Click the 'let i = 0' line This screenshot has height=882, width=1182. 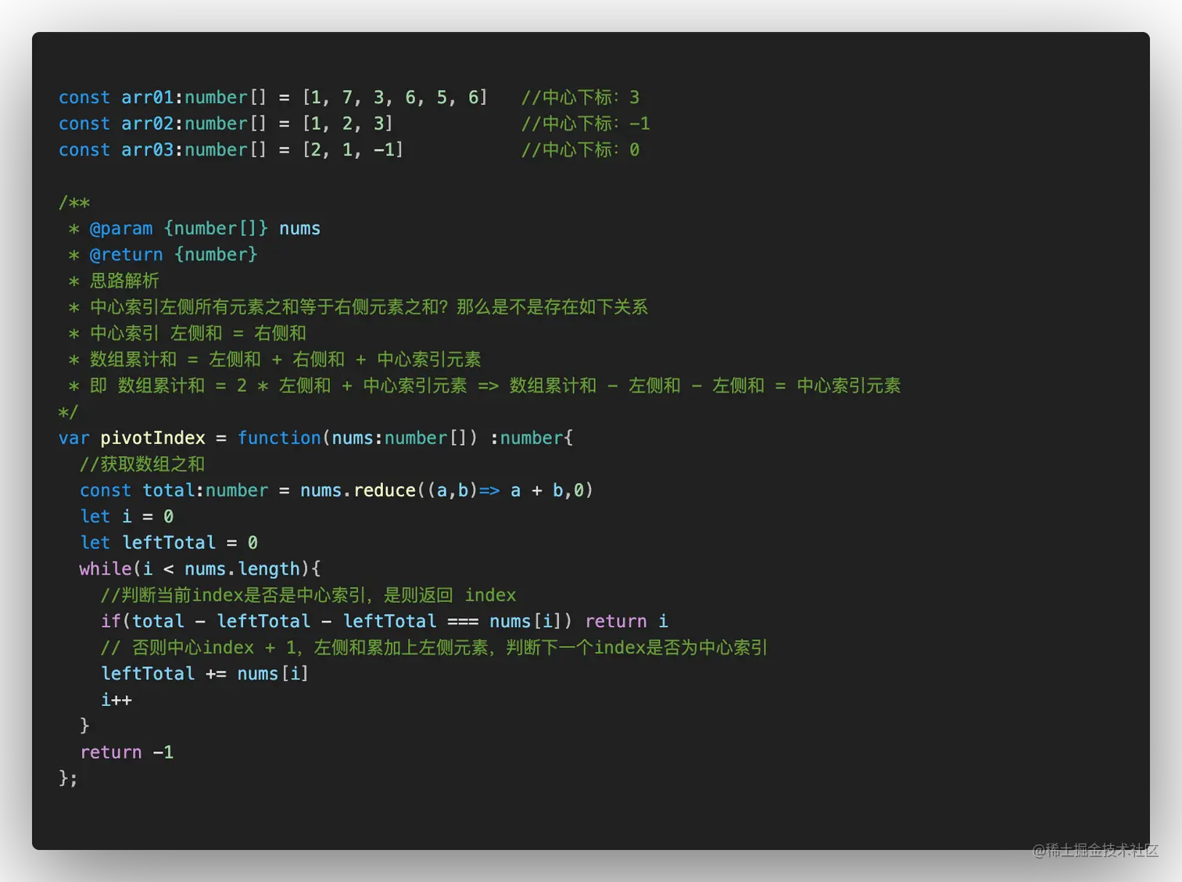click(127, 517)
